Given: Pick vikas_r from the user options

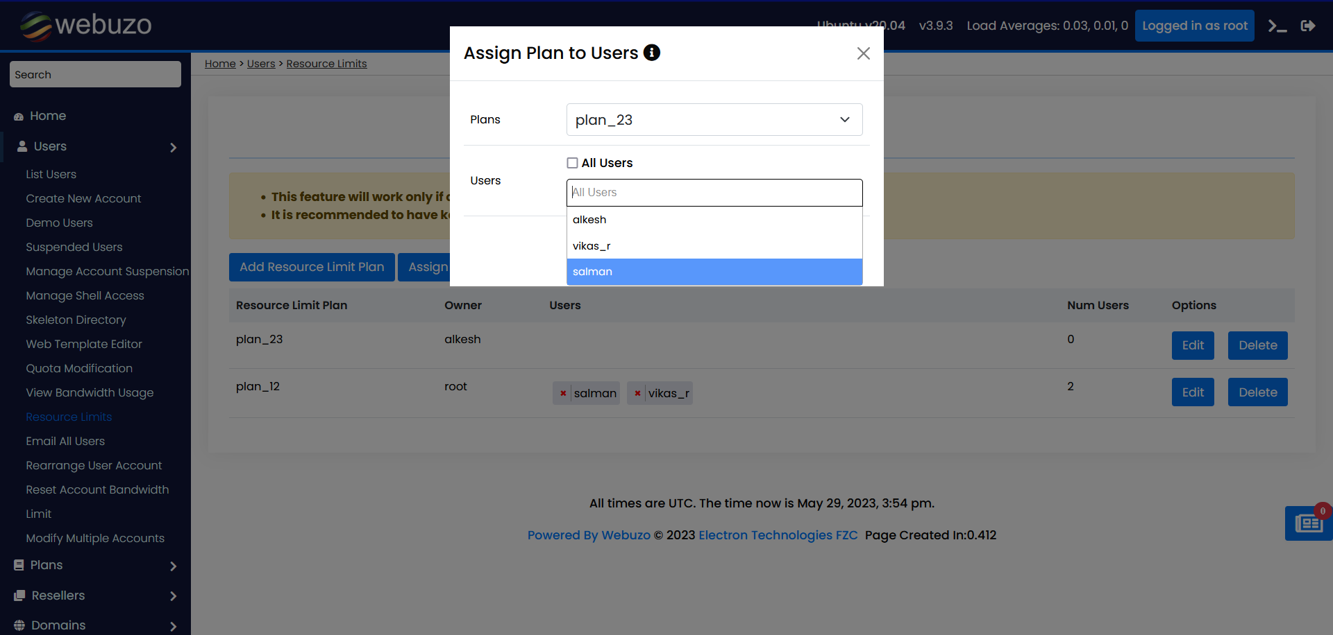Looking at the screenshot, I should click(714, 246).
